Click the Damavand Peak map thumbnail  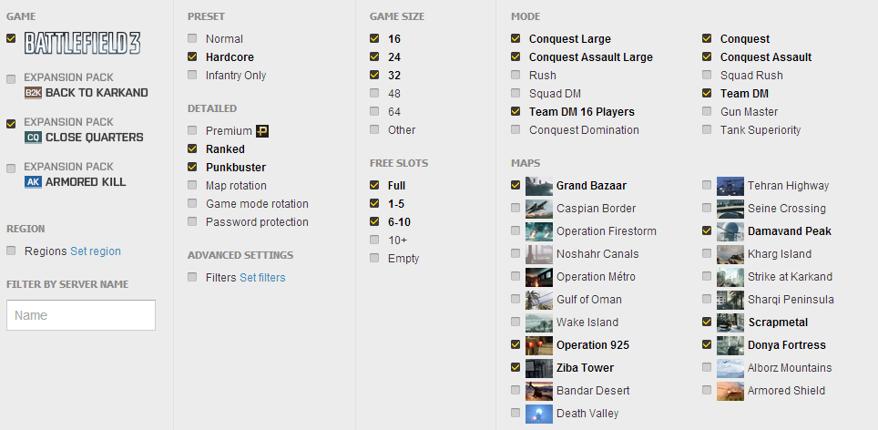coord(730,231)
